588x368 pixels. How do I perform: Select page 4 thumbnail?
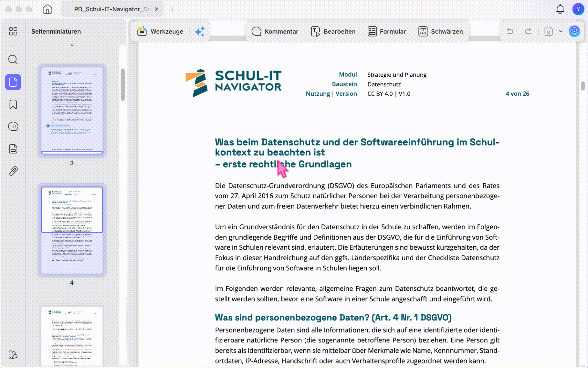[x=72, y=230]
